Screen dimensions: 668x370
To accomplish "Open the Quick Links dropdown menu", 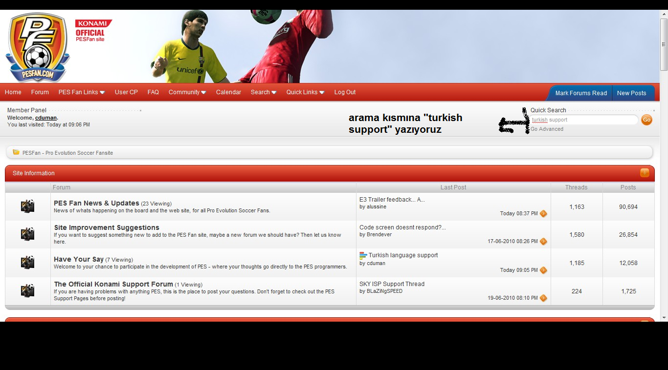I will (x=305, y=92).
